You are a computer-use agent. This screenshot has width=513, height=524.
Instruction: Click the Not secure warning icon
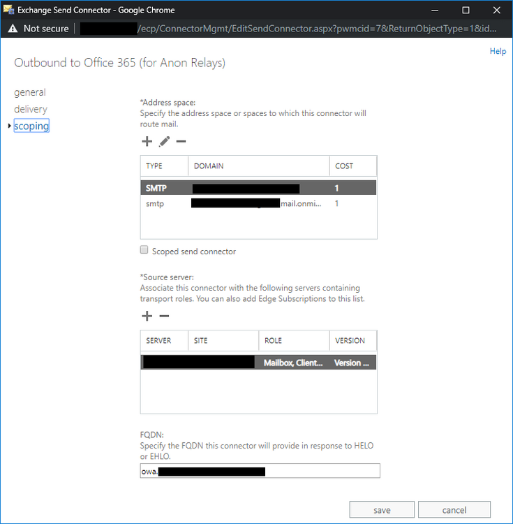tap(13, 29)
